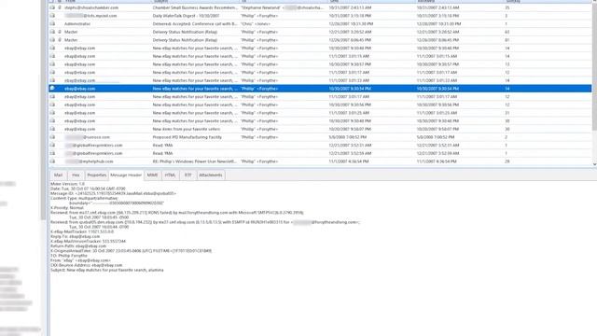Open the HTML tab

point(170,175)
